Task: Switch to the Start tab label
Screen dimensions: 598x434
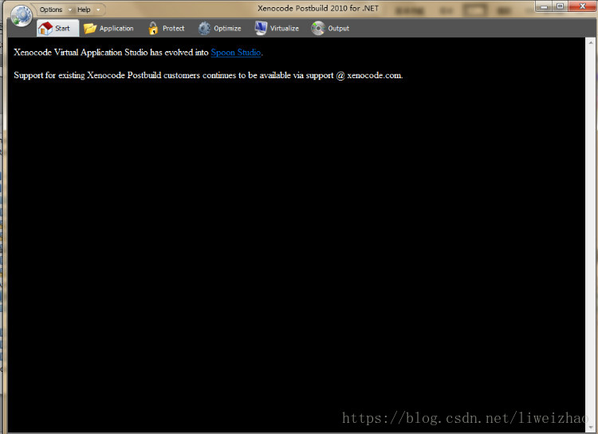Action: click(62, 28)
